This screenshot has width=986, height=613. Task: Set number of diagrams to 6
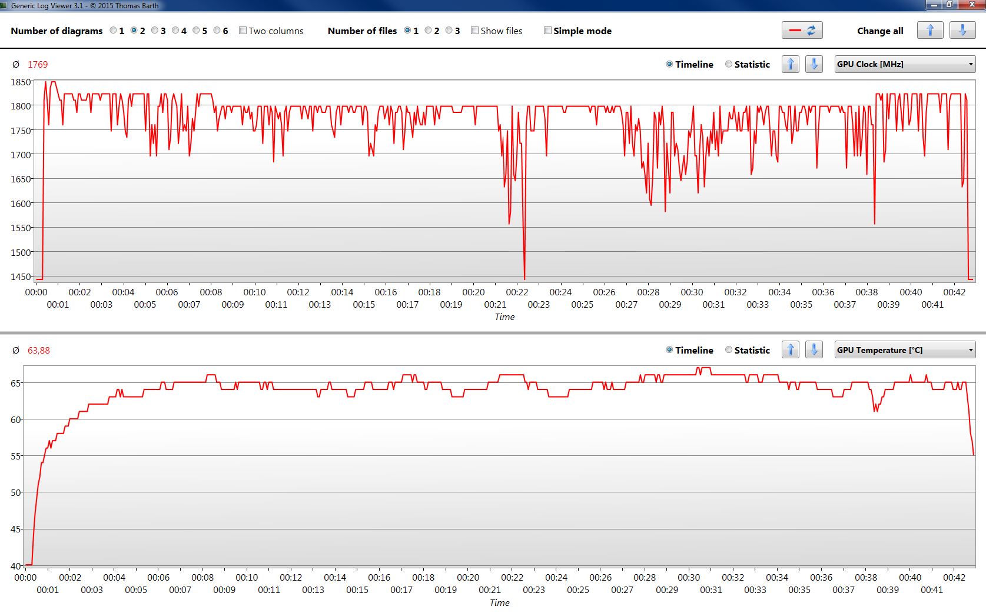[217, 31]
